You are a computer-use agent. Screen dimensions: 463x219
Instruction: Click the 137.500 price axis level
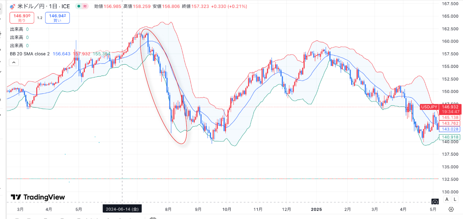pyautogui.click(x=450, y=154)
